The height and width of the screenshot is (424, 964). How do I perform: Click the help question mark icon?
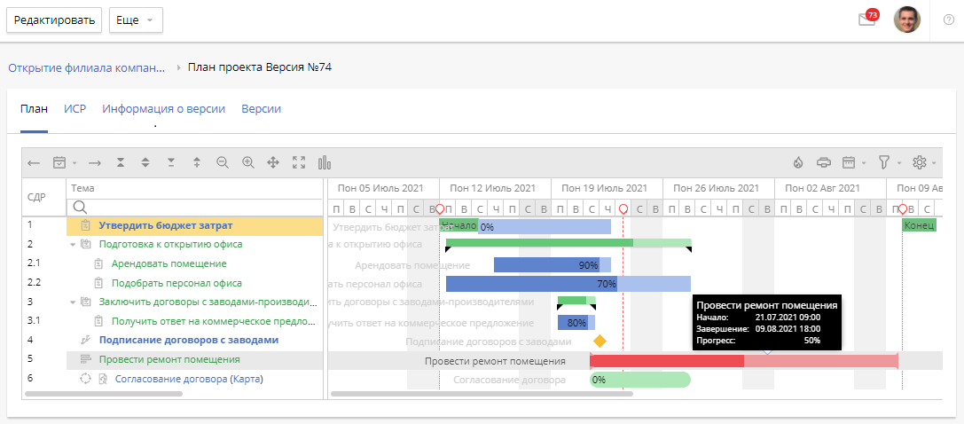pos(949,20)
